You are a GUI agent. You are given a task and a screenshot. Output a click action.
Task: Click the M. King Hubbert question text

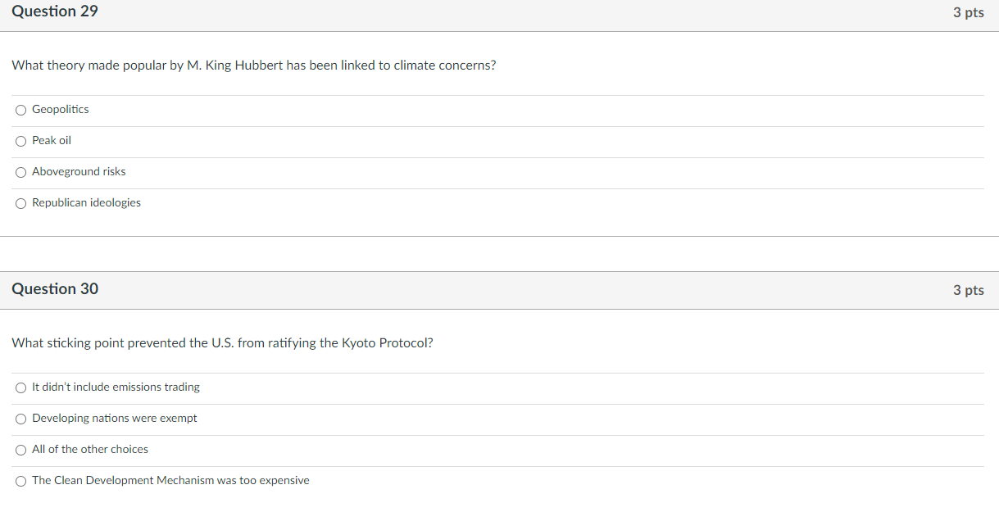[x=253, y=66]
